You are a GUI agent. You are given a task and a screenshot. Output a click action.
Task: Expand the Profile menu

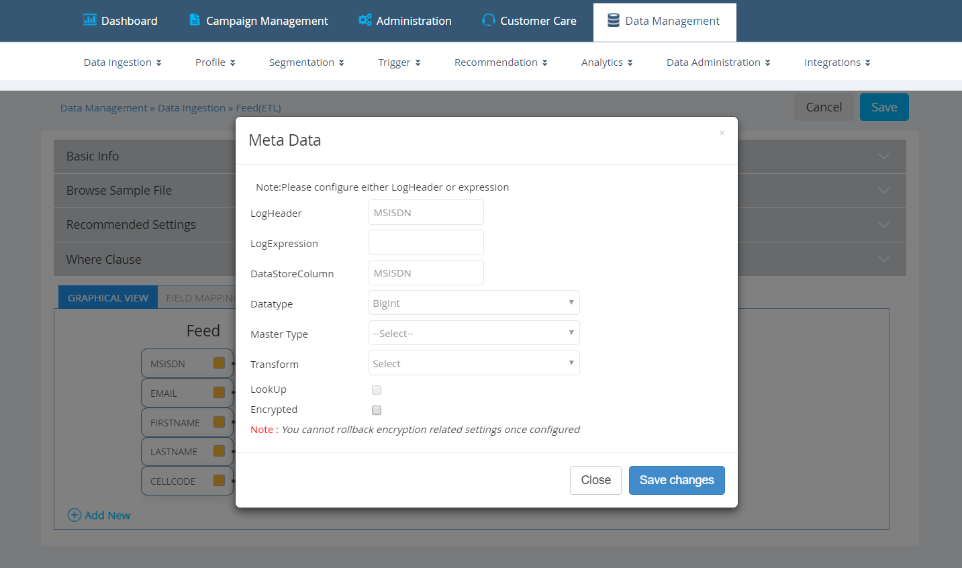click(215, 62)
